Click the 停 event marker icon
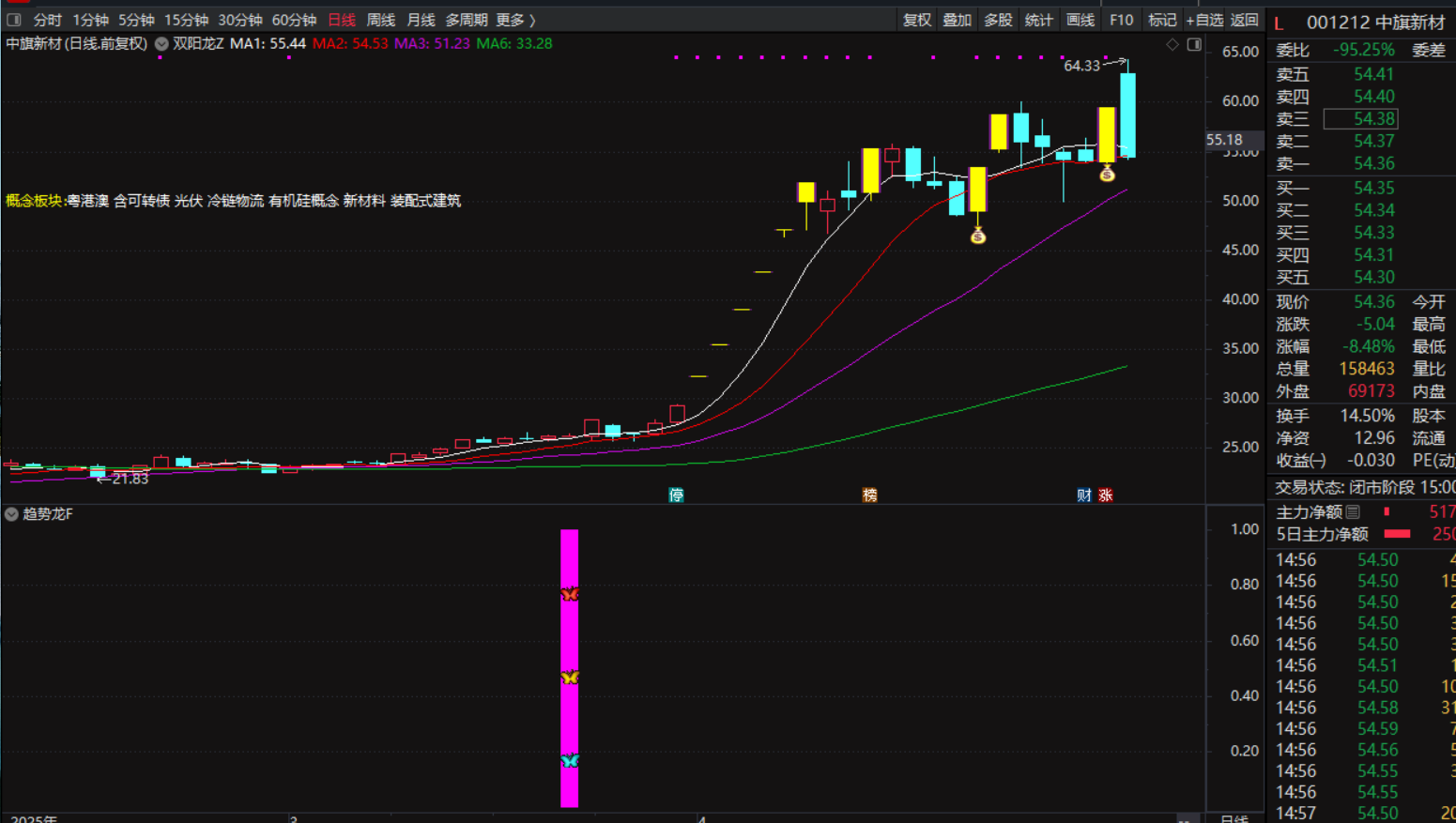Screen dimensions: 1456x823 (x=676, y=495)
